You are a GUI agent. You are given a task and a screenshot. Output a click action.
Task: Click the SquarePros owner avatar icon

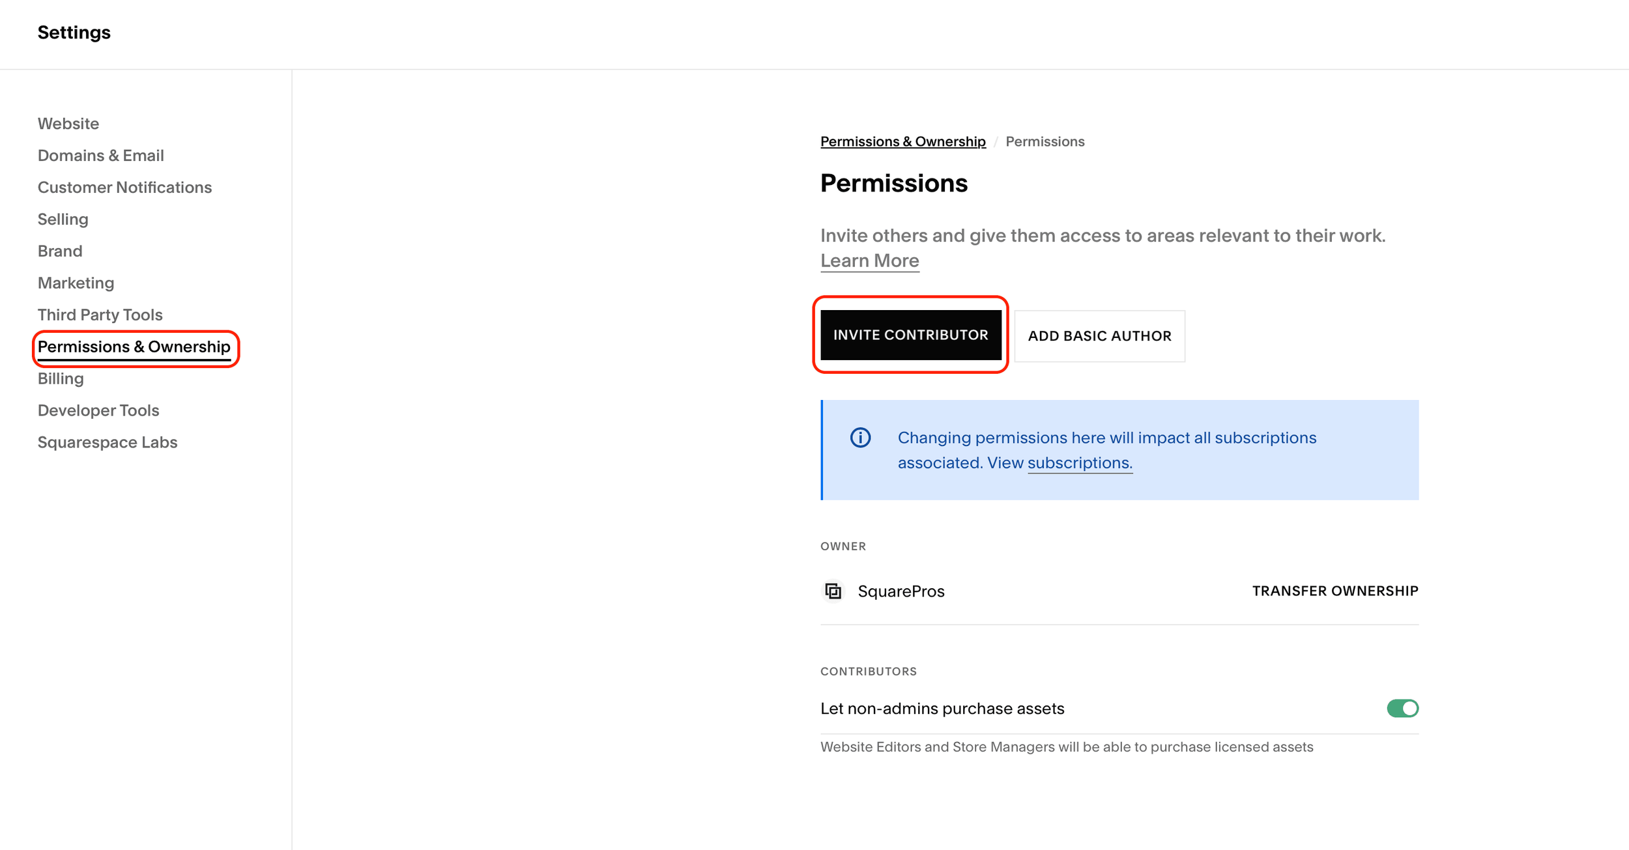pyautogui.click(x=833, y=591)
